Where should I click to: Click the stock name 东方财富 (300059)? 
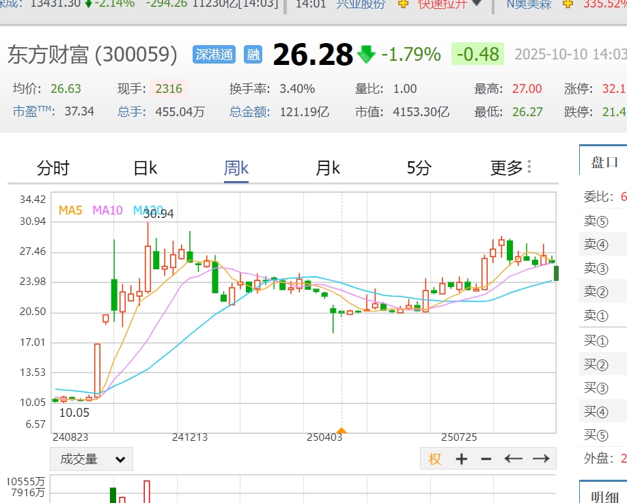coord(92,55)
